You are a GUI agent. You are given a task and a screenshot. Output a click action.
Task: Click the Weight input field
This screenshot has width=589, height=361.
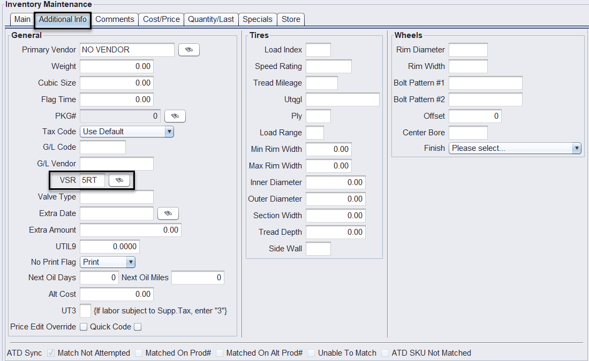coord(116,66)
